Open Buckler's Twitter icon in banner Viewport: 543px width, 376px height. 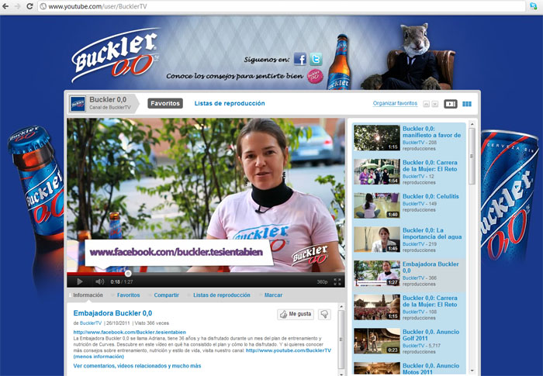tap(316, 59)
